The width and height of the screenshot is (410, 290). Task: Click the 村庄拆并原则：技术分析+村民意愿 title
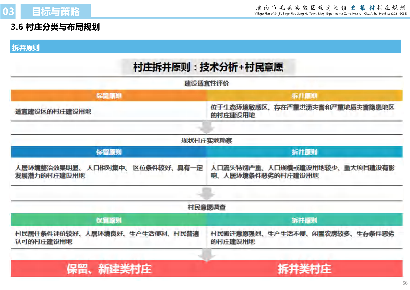208,67
